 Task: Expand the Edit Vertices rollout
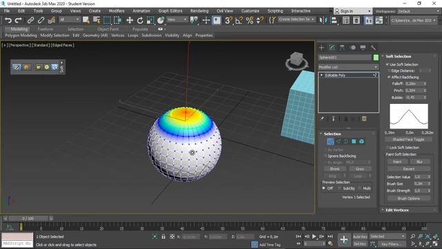(397, 210)
